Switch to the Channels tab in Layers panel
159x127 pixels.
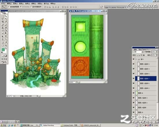(140, 49)
